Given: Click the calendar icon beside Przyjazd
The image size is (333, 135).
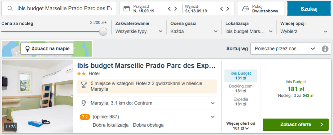Looking at the screenshot, I should (127, 9).
